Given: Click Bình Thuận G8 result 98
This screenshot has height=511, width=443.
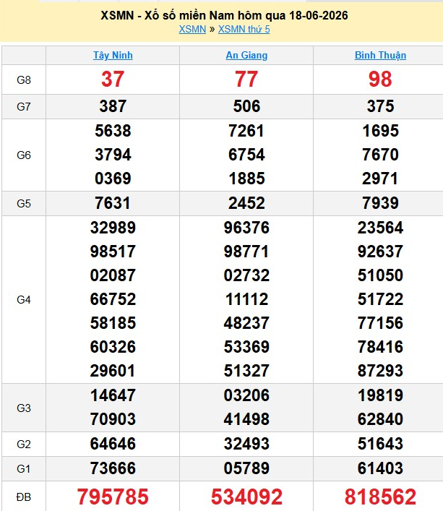Looking at the screenshot, I should click(x=380, y=80).
